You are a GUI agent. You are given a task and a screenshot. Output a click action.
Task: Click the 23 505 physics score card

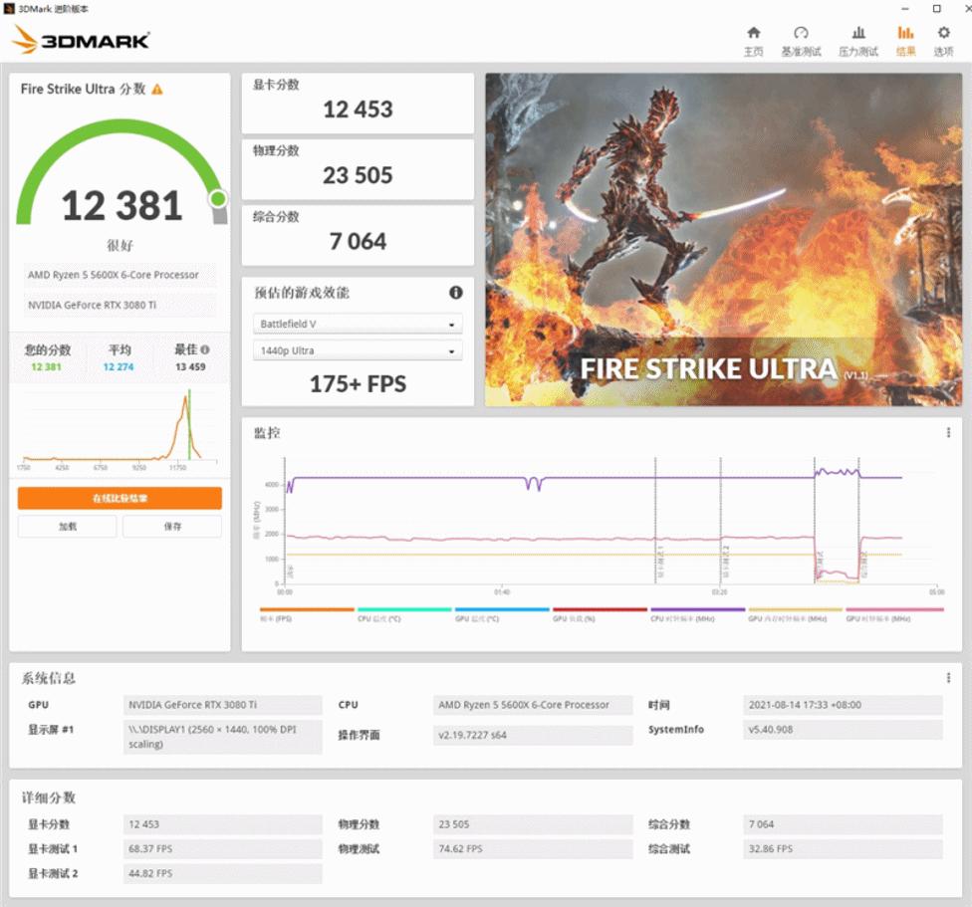click(358, 169)
